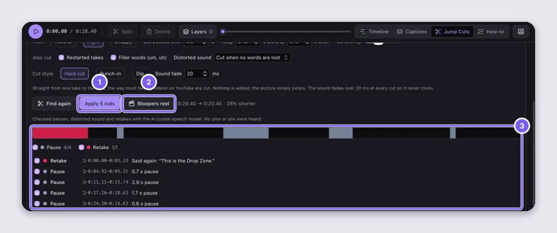Viewport: 557px width, 233px height.
Task: Click the Delete trash button
Action: click(x=158, y=32)
